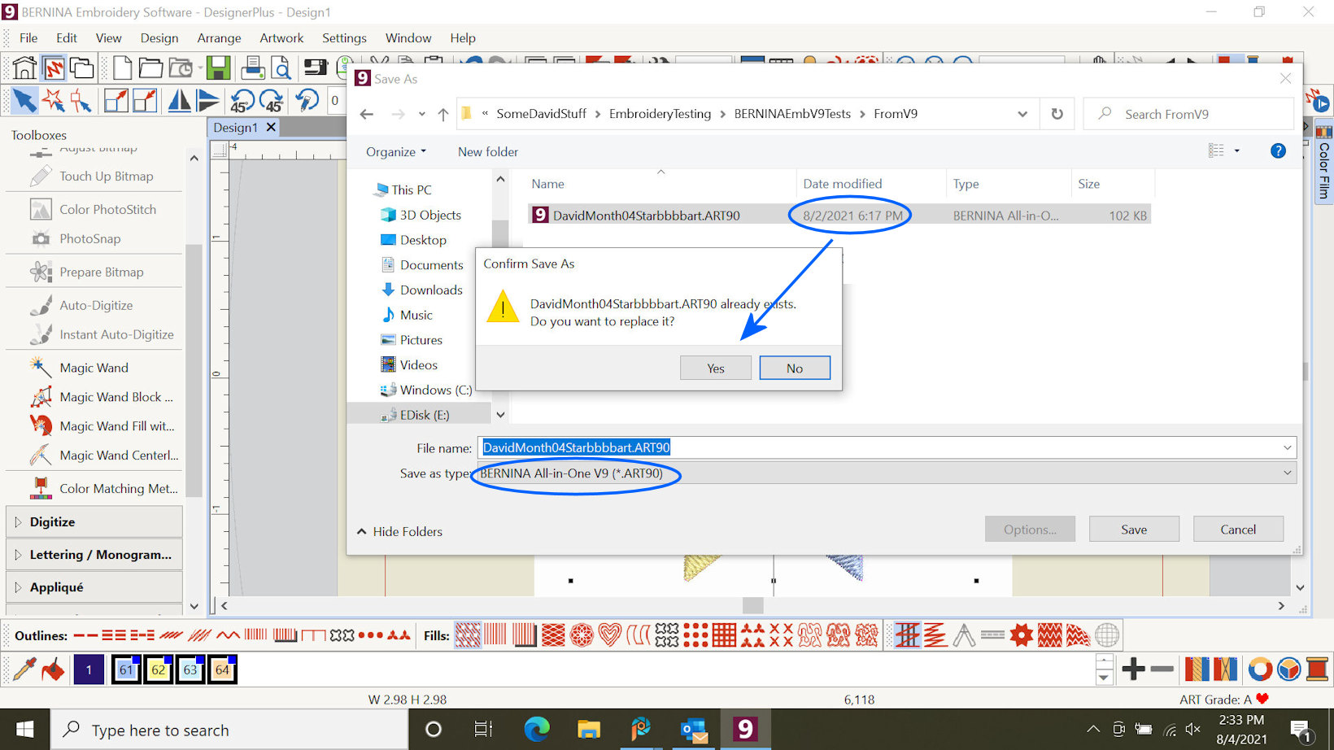The height and width of the screenshot is (750, 1334).
Task: Select color swatch 63 in palette
Action: point(190,669)
